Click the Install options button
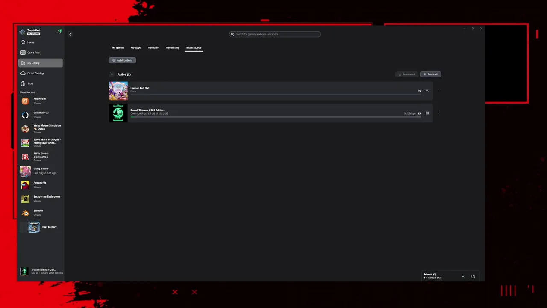This screenshot has width=547, height=308. point(122,60)
